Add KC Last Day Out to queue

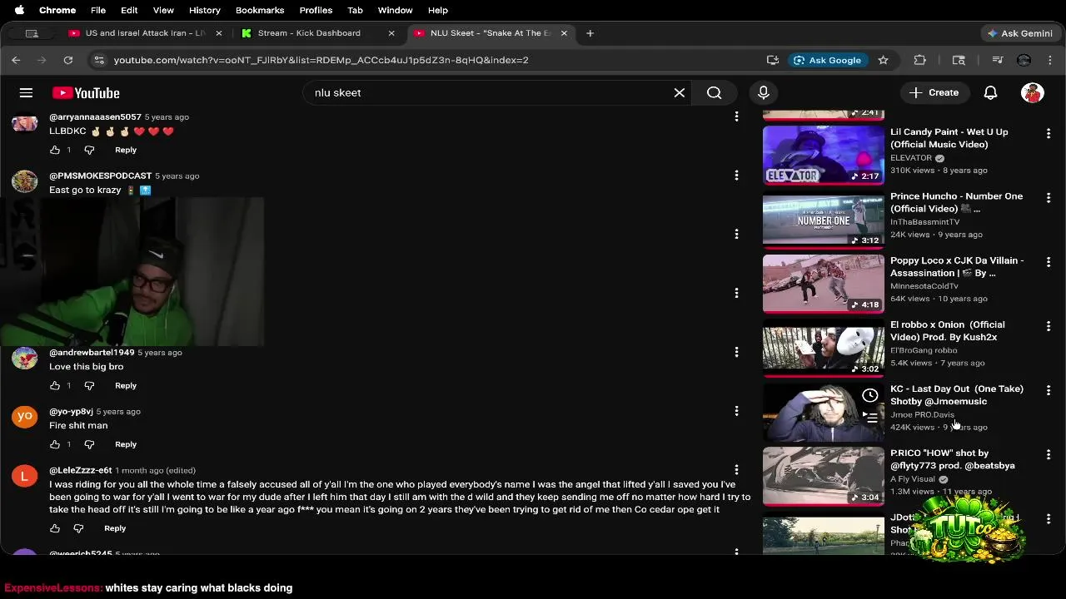(869, 418)
